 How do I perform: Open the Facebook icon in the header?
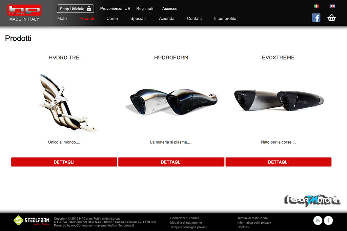[x=316, y=18]
